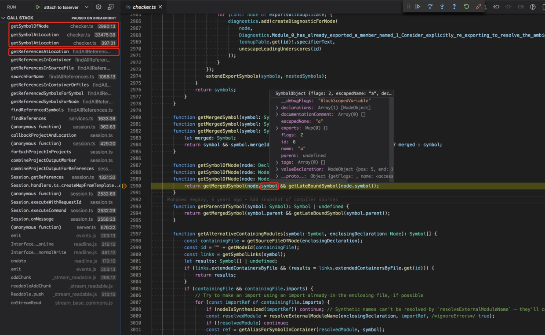Screen dimensions: 545x335
Task: Expand the __proto__ object entry
Action: tap(277, 176)
